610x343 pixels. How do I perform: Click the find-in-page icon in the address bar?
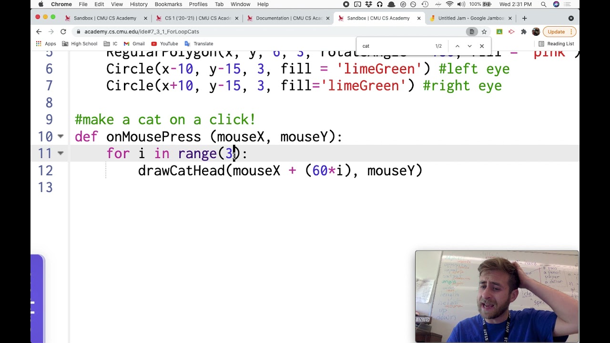click(x=472, y=31)
